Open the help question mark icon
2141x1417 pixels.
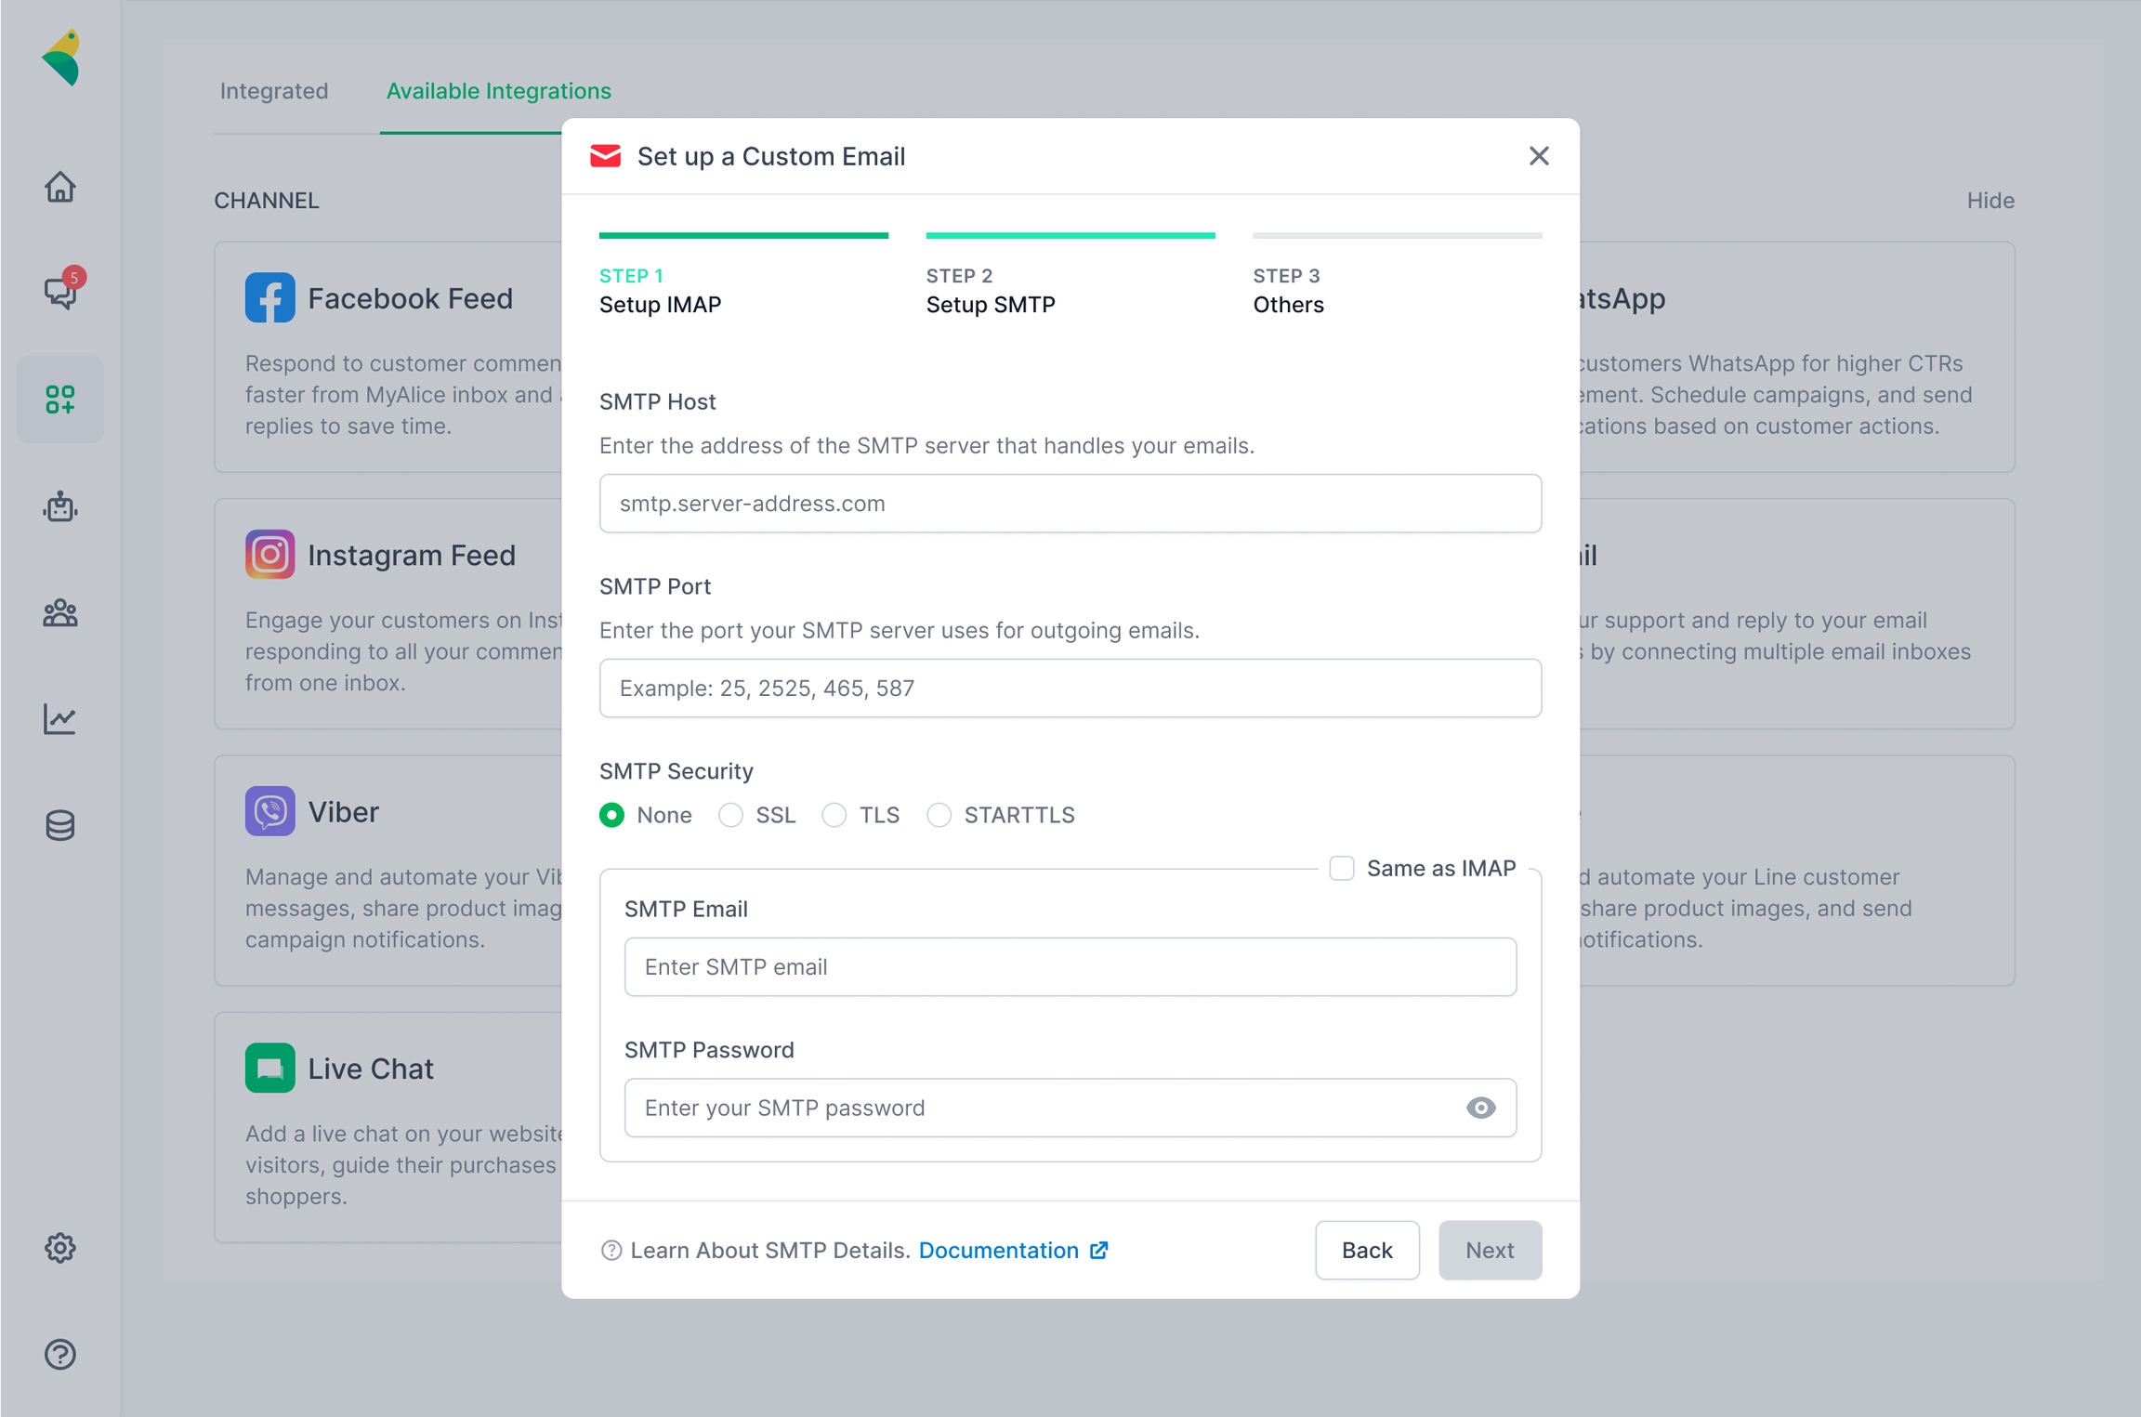click(60, 1354)
